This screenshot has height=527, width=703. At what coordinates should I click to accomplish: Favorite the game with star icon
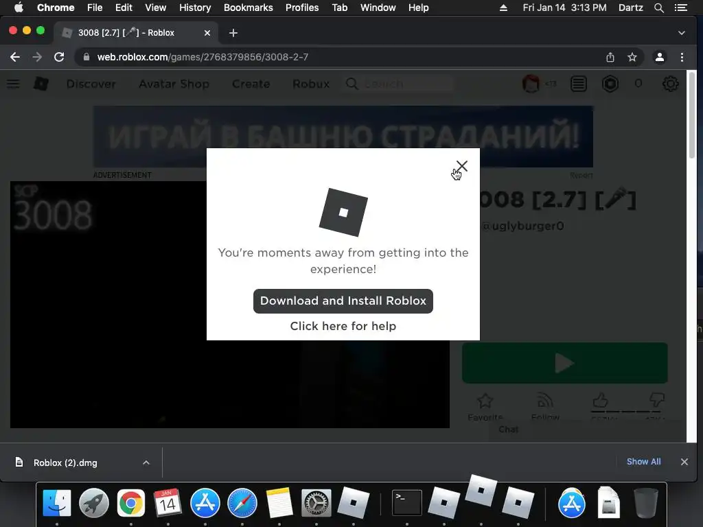[x=485, y=401]
